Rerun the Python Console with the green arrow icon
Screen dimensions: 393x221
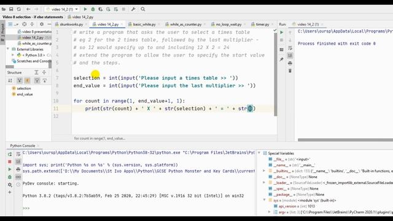pyautogui.click(x=10, y=154)
